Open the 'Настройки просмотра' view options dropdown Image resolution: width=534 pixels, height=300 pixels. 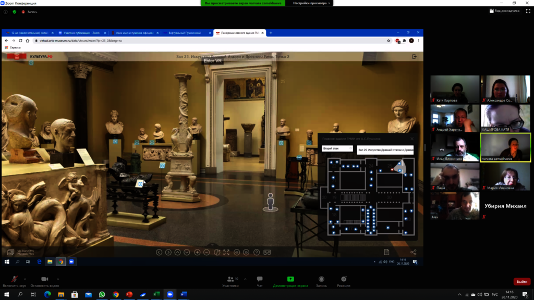coord(312,3)
